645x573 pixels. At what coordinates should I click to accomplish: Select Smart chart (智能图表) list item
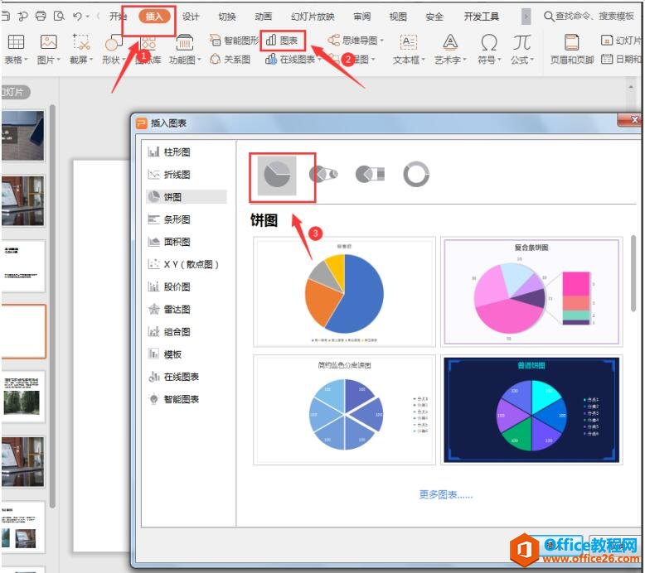point(186,399)
